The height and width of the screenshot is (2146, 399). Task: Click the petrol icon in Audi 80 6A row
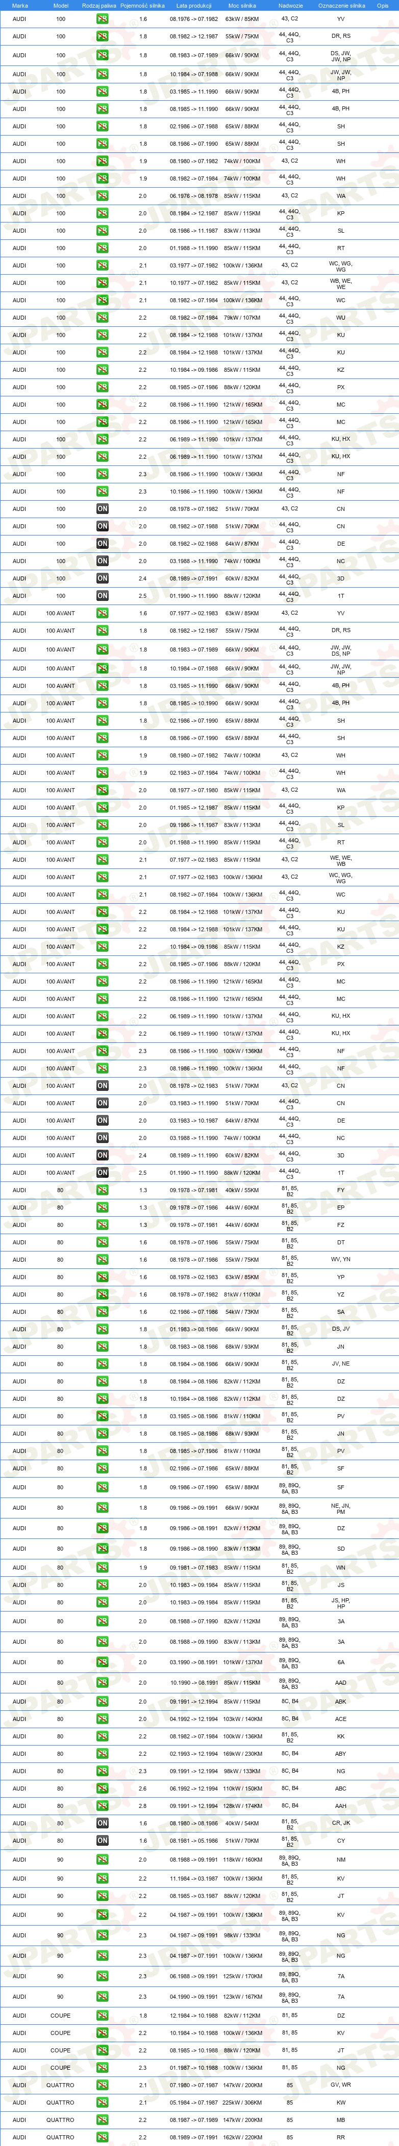point(102,1662)
